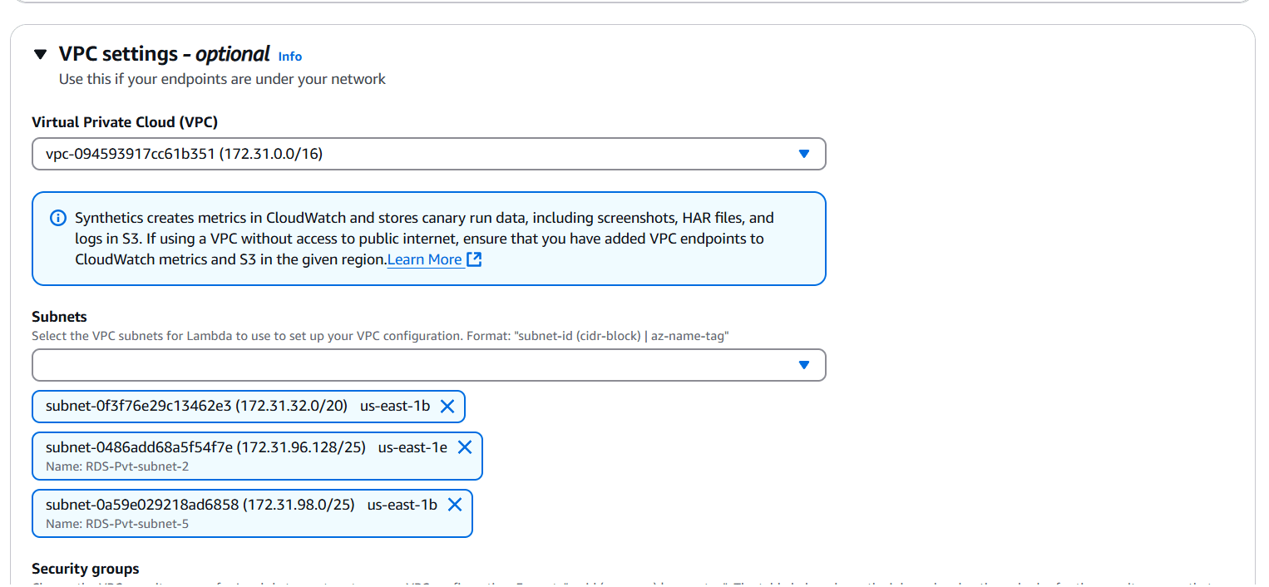The height and width of the screenshot is (587, 1269).
Task: Collapse the VPC settings section triangle
Action: pos(40,55)
